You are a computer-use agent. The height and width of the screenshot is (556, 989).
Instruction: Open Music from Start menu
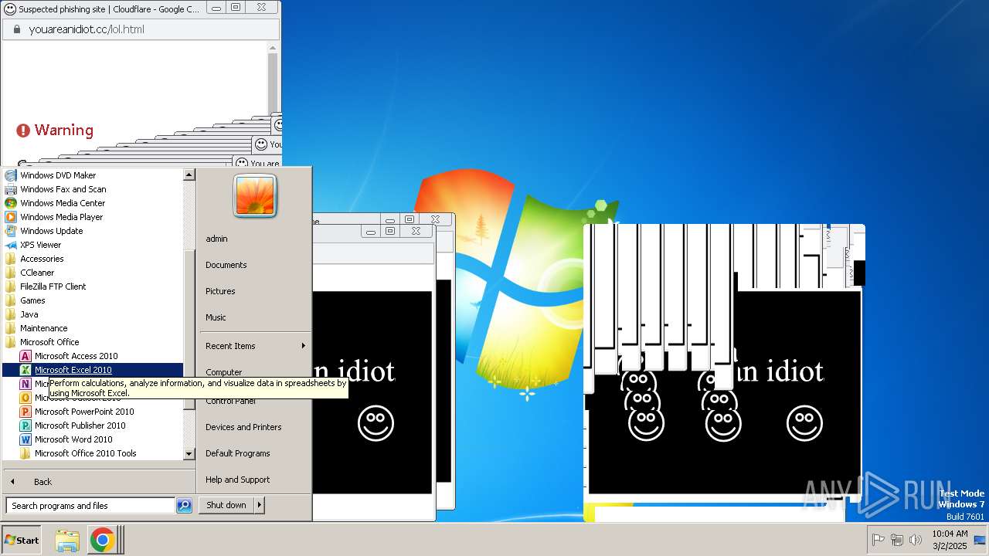216,317
